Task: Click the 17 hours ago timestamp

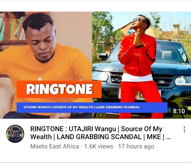Action: tap(136, 146)
